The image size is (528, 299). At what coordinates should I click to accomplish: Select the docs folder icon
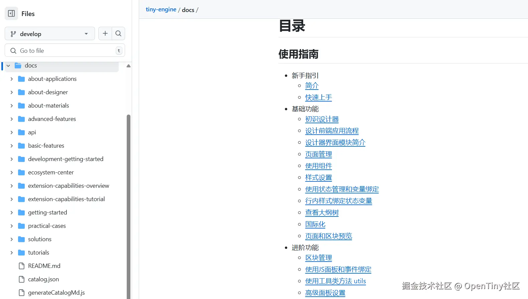point(18,65)
